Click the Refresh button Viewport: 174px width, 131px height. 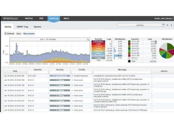click(x=9, y=34)
